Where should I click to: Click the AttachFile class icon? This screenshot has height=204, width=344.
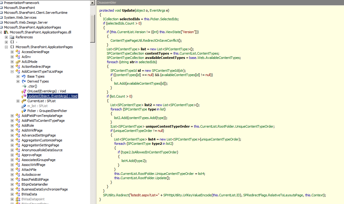[x=18, y=170]
